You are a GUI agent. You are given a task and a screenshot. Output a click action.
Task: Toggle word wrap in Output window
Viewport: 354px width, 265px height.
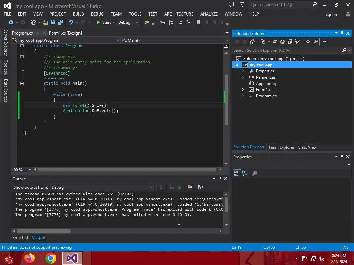coord(200,187)
